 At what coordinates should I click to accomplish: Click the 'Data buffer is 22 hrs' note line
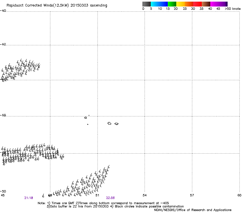(x=115, y=206)
